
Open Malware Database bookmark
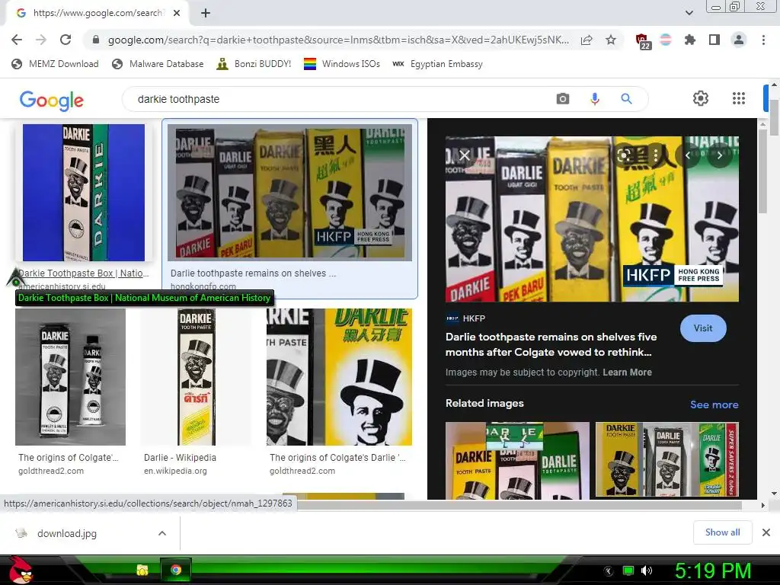158,64
